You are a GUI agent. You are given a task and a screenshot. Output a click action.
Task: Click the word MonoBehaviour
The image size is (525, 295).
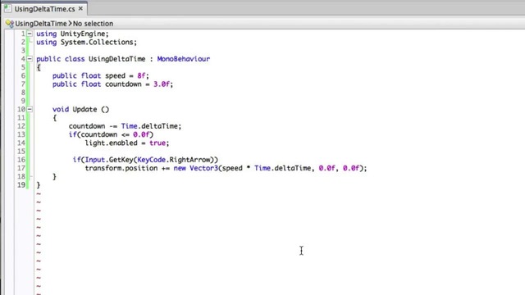(184, 59)
